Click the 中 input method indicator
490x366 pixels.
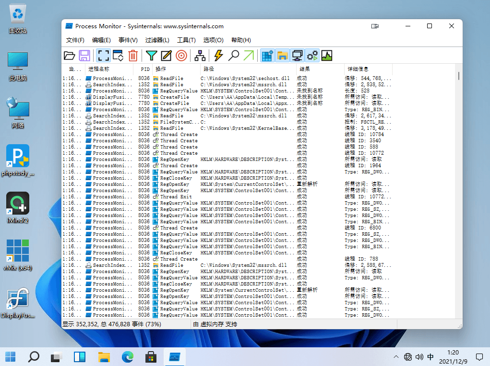pos(430,356)
